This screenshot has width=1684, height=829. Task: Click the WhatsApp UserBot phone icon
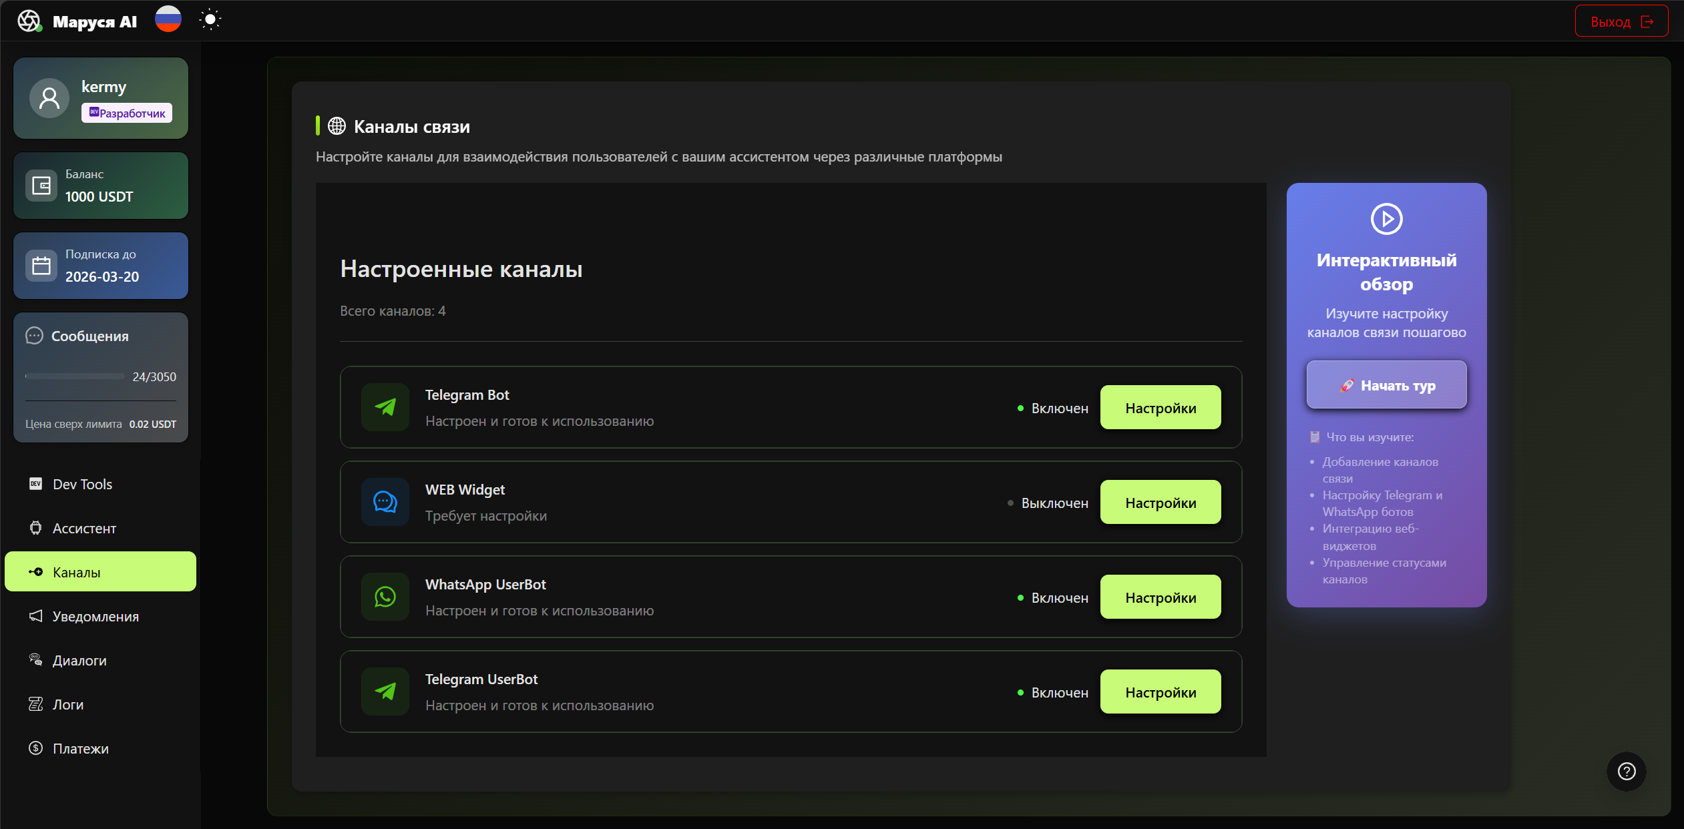pyautogui.click(x=385, y=597)
